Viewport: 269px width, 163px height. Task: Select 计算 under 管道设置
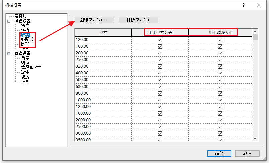pyautogui.click(x=25, y=81)
